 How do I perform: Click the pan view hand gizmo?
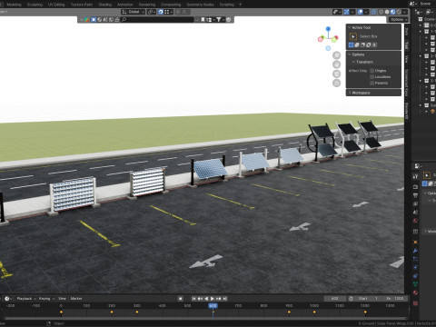(x=336, y=64)
